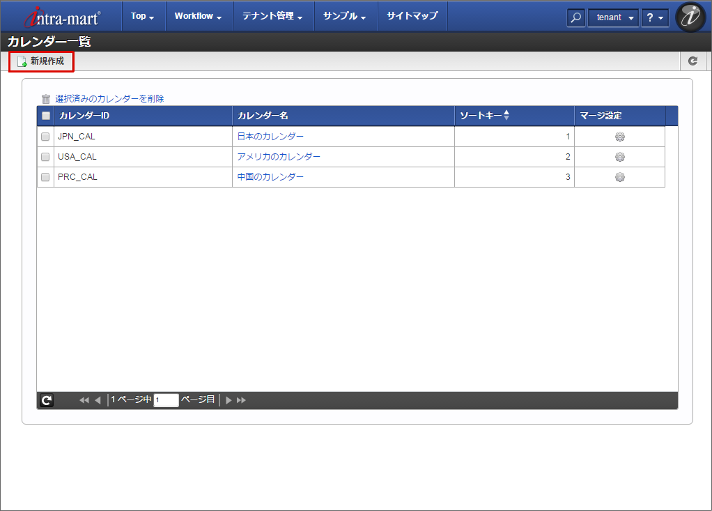
Task: Click sort key value 3
Action: (568, 177)
